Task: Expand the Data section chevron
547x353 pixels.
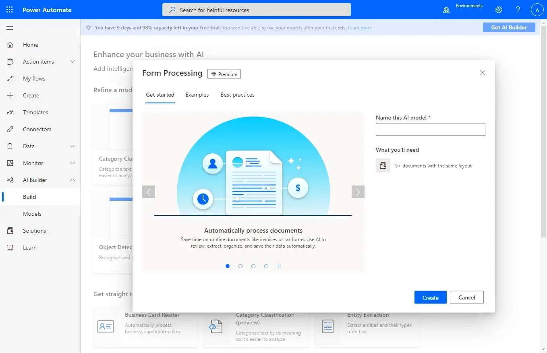Action: coord(73,146)
